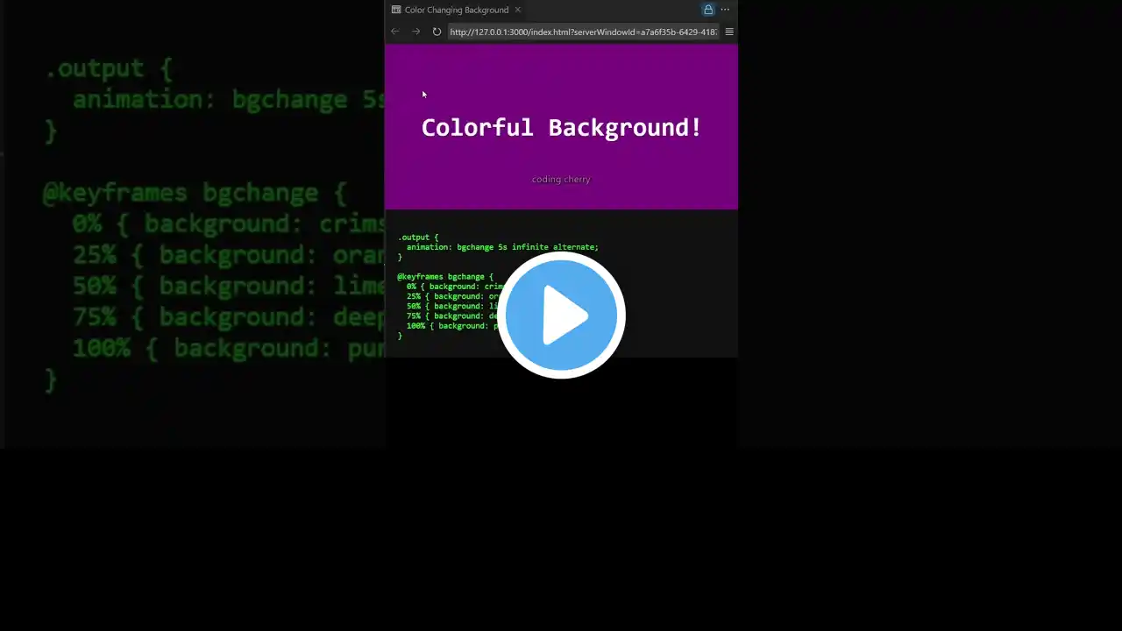Click the "coding cherry" caption text
Screen dimensions: 1122x631
[x=561, y=179]
